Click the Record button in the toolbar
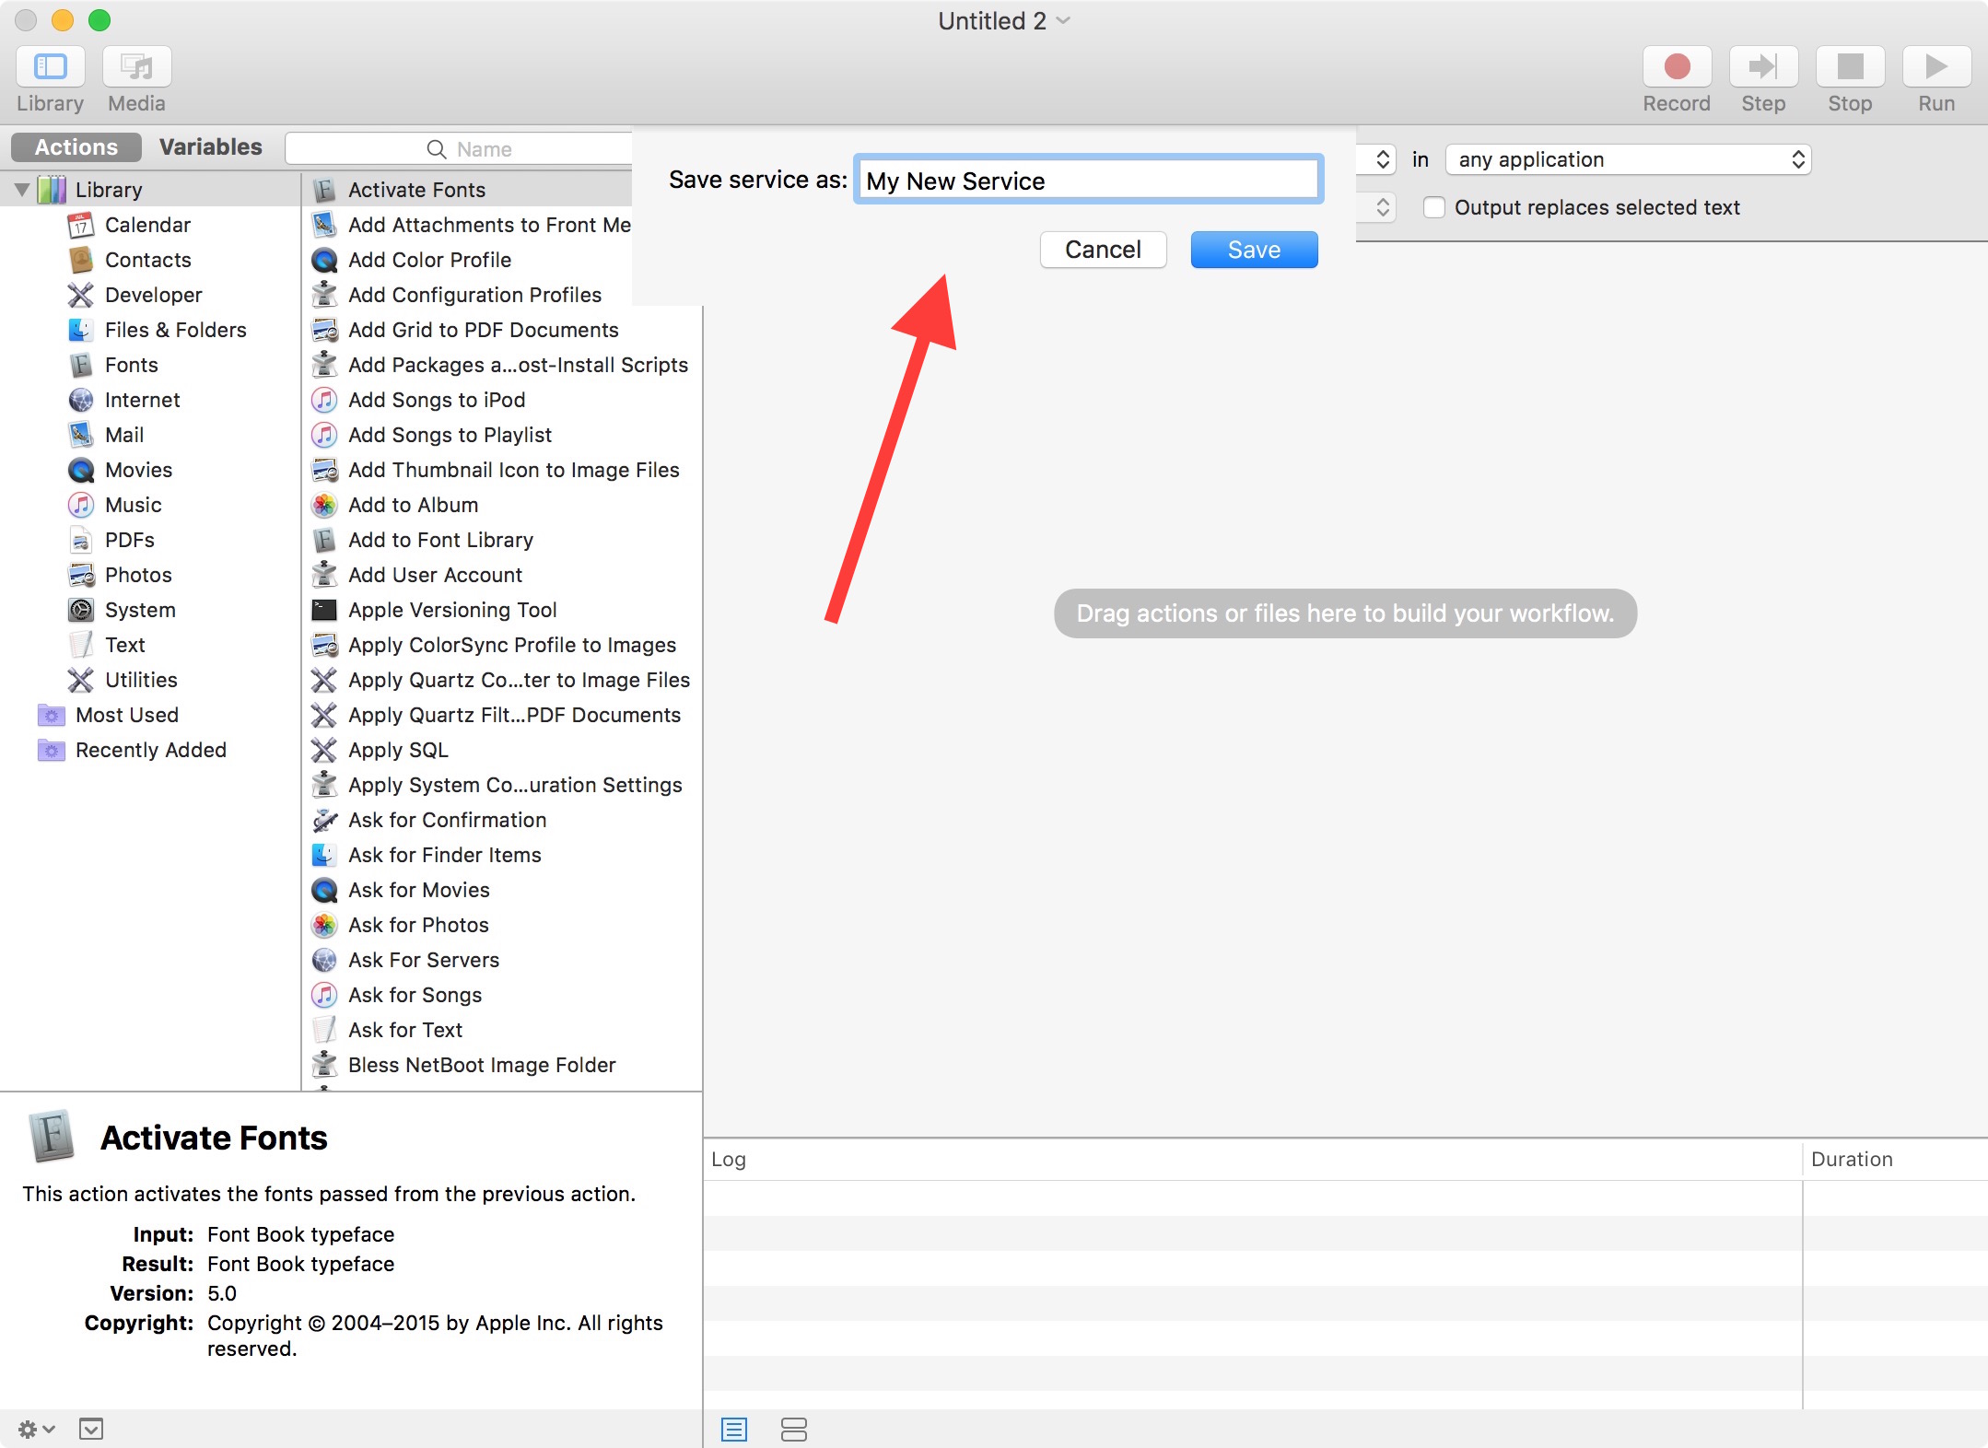This screenshot has height=1448, width=1988. [1675, 66]
